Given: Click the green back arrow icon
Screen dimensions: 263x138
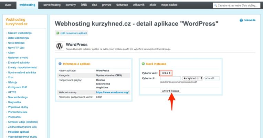Looking at the screenshot, I should [x=58, y=33].
